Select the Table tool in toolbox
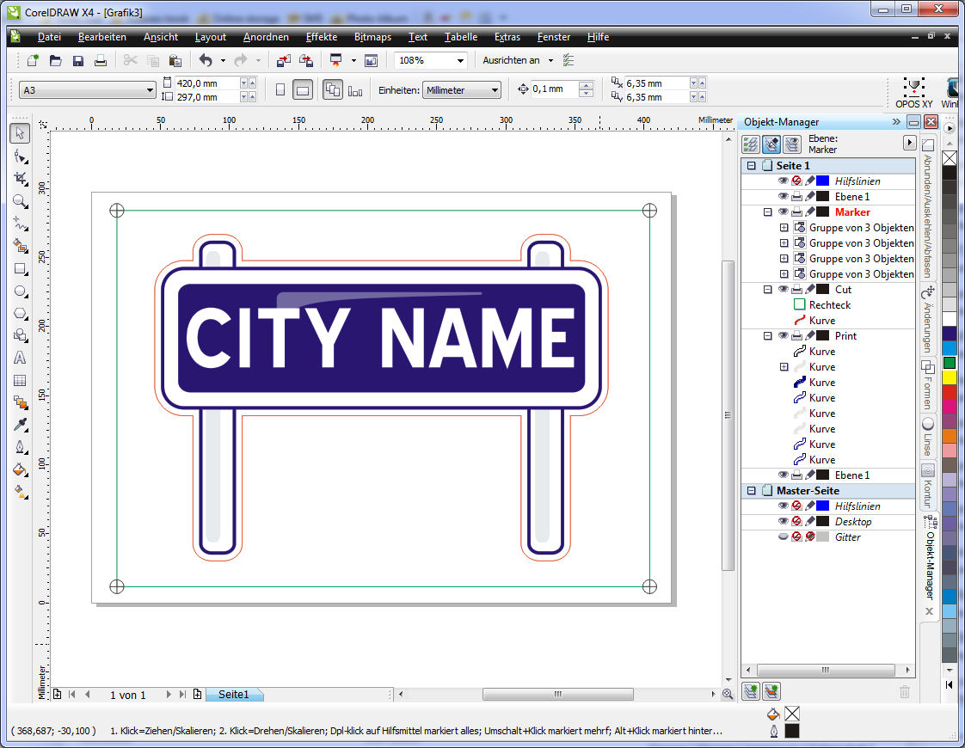This screenshot has height=748, width=965. tap(21, 380)
